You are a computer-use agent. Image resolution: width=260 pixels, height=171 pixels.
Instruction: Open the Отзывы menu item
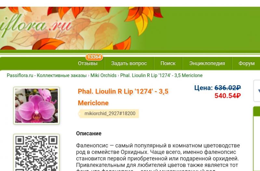[x=88, y=63]
